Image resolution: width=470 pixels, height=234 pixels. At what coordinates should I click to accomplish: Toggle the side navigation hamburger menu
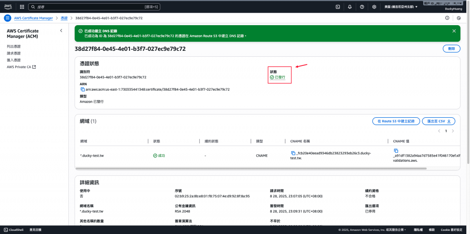click(7, 18)
